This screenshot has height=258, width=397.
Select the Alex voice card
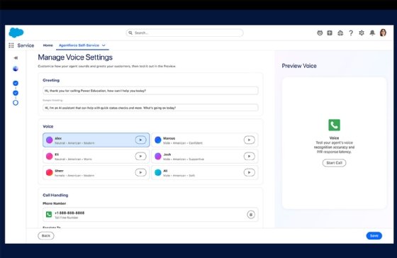pos(96,140)
